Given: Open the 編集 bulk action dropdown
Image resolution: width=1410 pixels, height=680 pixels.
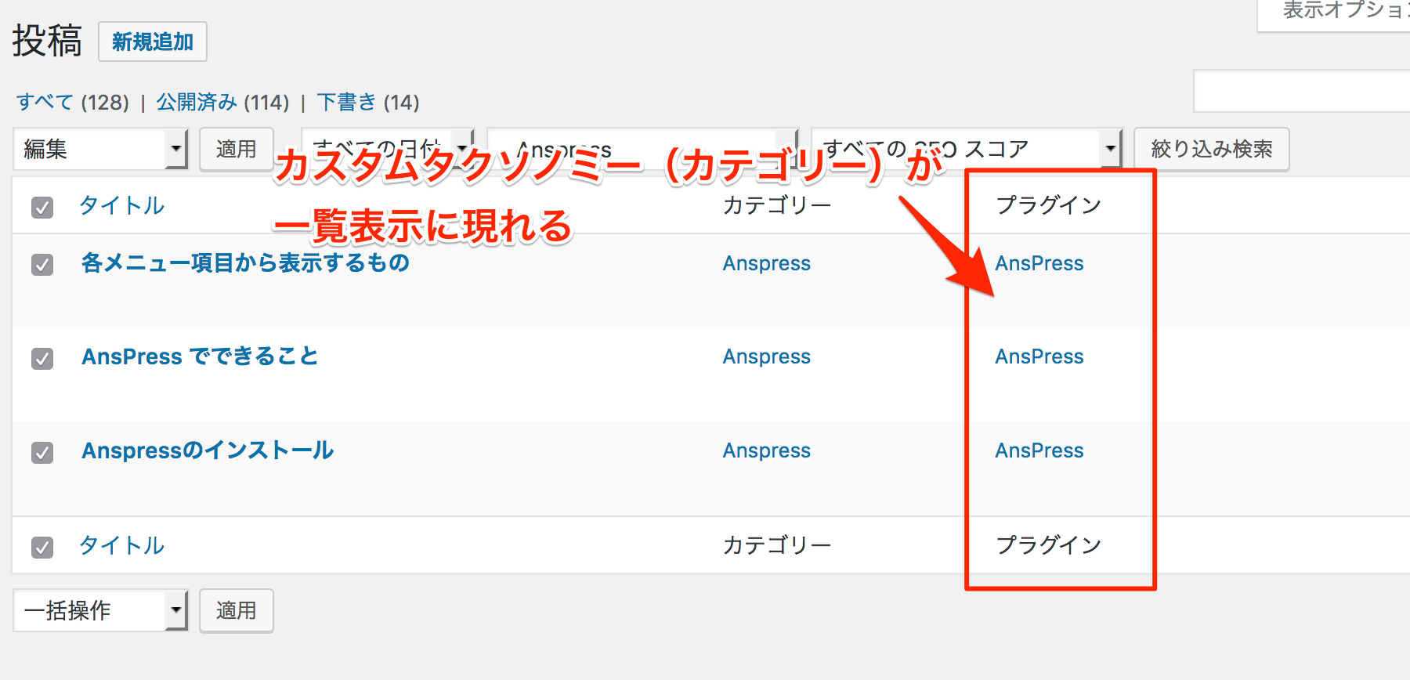Looking at the screenshot, I should [100, 149].
